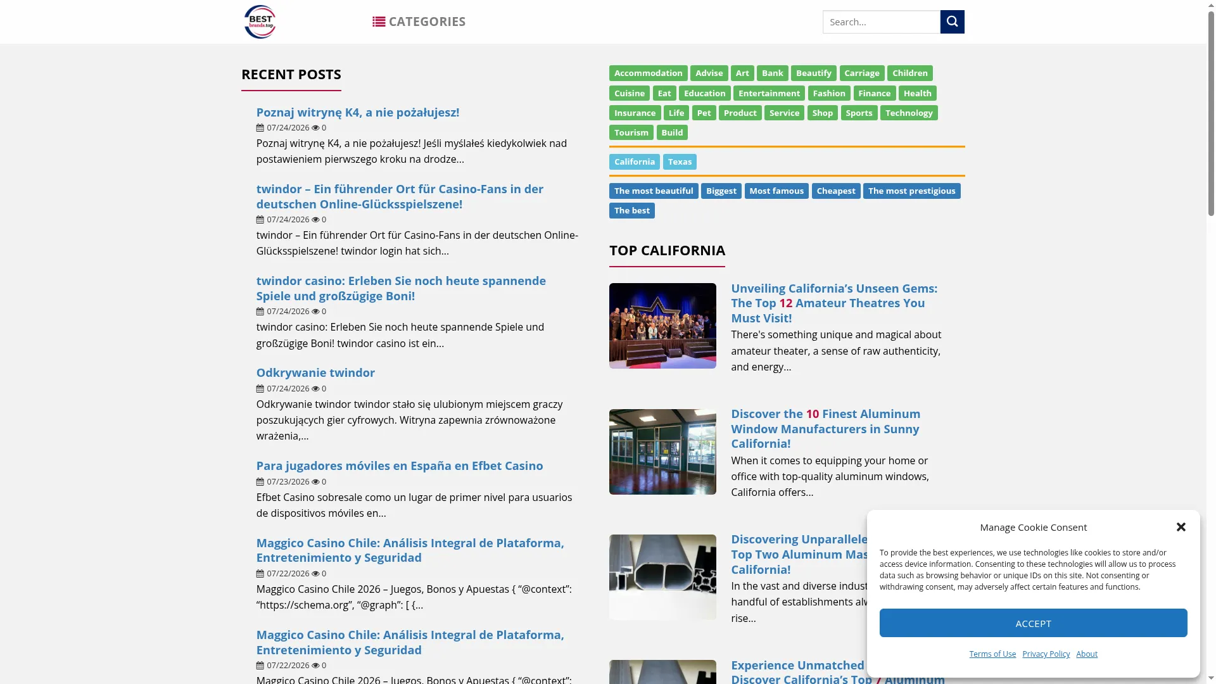Click the search magnifier button
Screen dimensions: 1216x684
point(952,22)
